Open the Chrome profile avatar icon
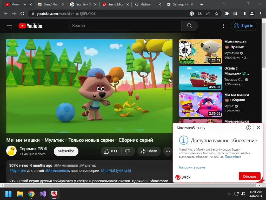This screenshot has width=266, height=200. pos(252,14)
